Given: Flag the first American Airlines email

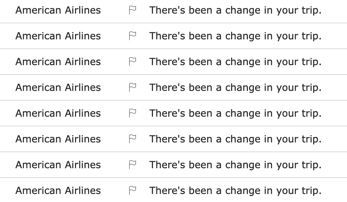Looking at the screenshot, I should 132,10.
